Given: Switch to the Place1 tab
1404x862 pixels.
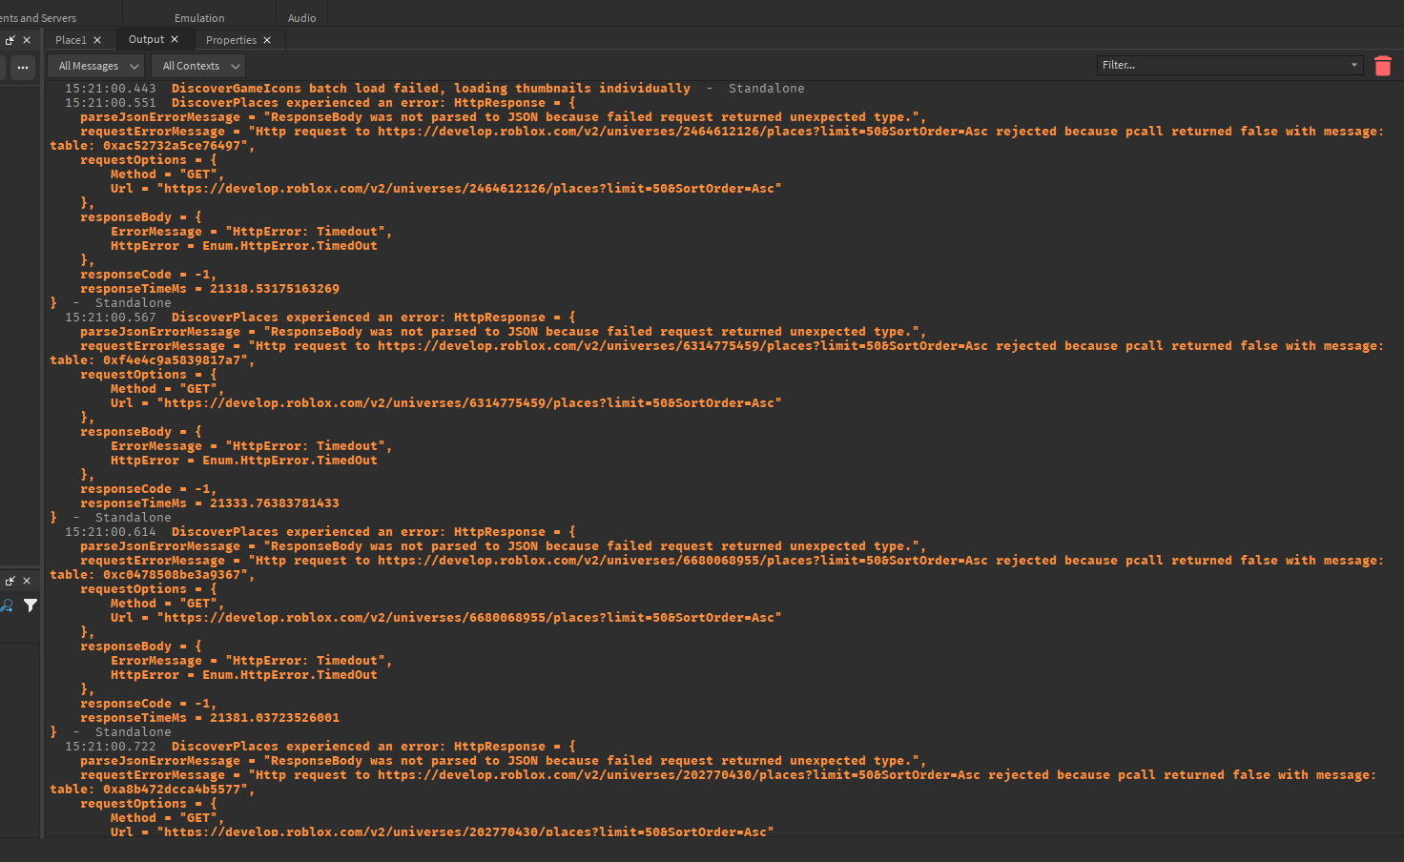Looking at the screenshot, I should tap(71, 40).
